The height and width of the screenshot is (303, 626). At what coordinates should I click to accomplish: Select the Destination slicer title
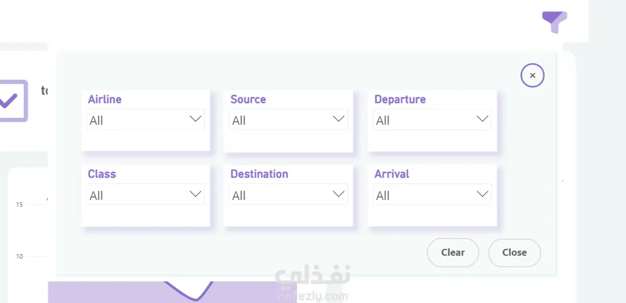pos(259,174)
